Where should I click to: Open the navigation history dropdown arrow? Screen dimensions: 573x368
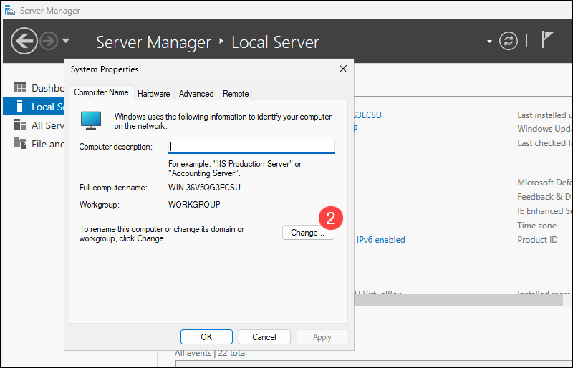[66, 42]
